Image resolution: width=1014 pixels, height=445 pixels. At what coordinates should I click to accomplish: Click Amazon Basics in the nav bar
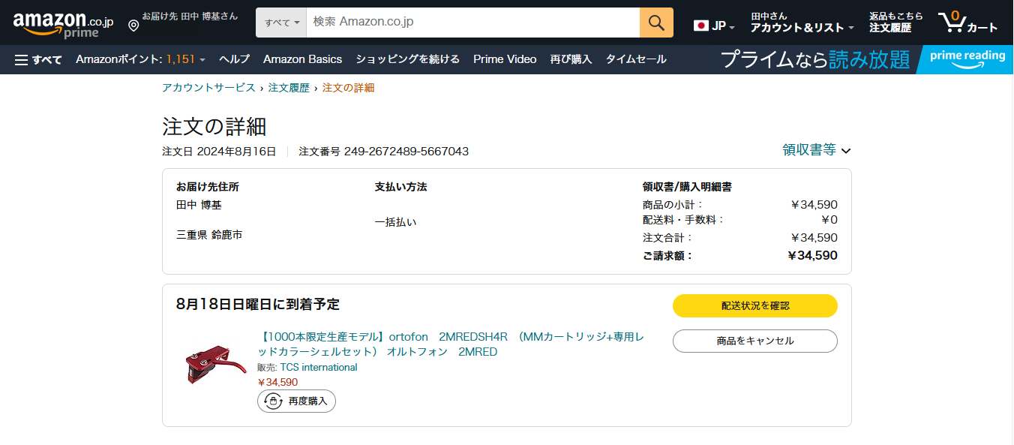302,59
